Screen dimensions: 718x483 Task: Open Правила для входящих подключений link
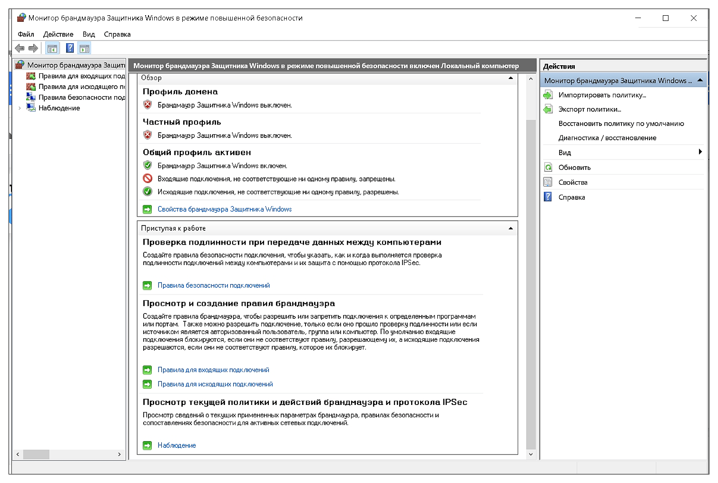click(213, 370)
